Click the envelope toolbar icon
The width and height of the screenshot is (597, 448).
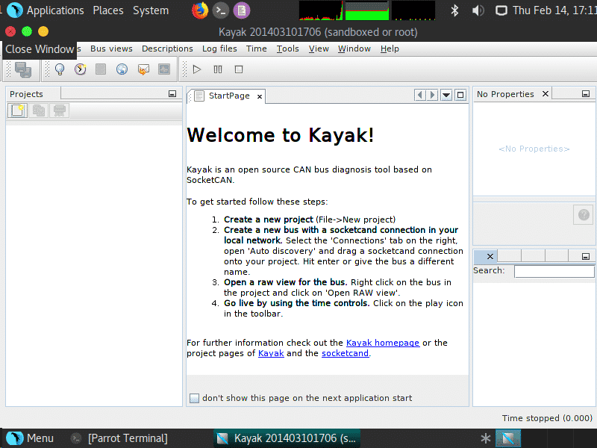coord(143,69)
